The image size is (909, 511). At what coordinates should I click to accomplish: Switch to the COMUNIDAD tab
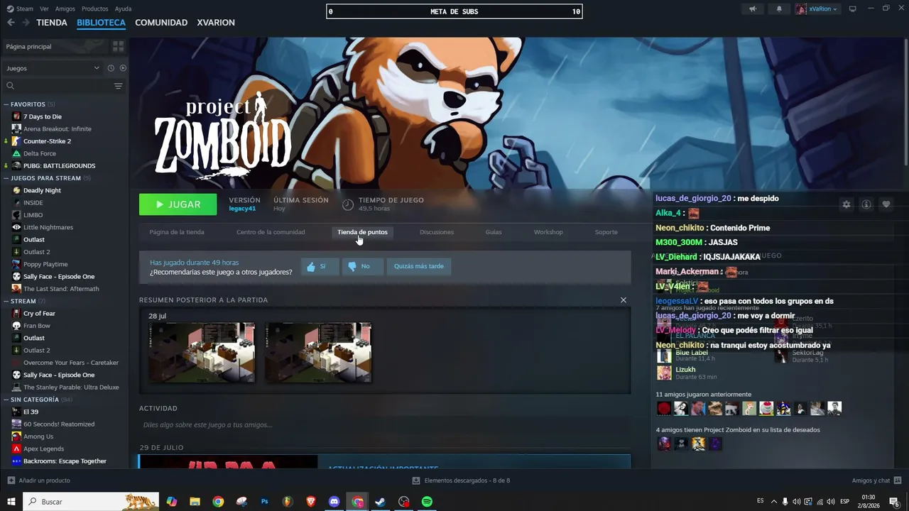coord(161,23)
